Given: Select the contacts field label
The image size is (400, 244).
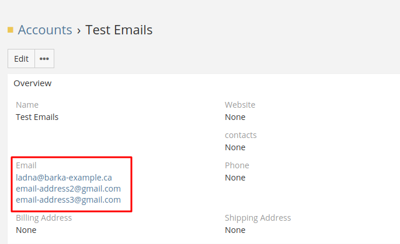Looking at the screenshot, I should coord(241,135).
